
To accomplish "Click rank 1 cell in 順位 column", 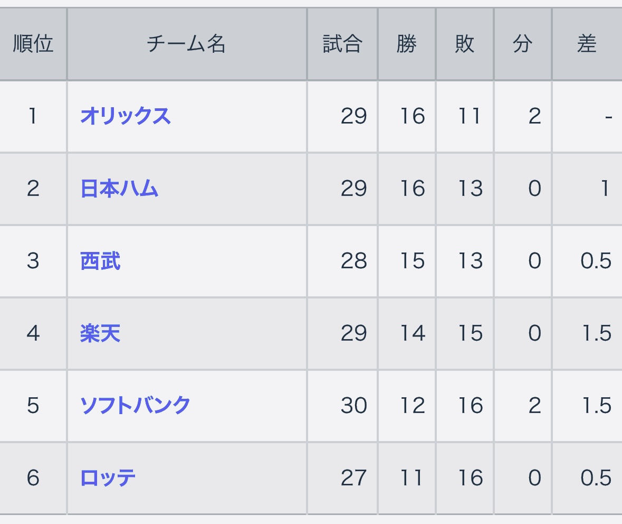I will click(33, 116).
